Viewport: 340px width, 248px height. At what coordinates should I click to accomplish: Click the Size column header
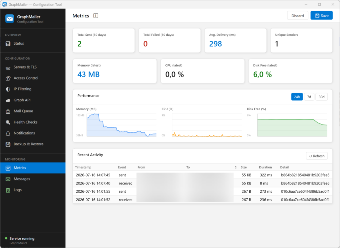click(244, 167)
